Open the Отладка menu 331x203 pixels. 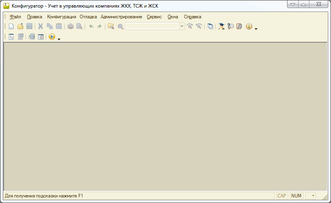(x=88, y=17)
